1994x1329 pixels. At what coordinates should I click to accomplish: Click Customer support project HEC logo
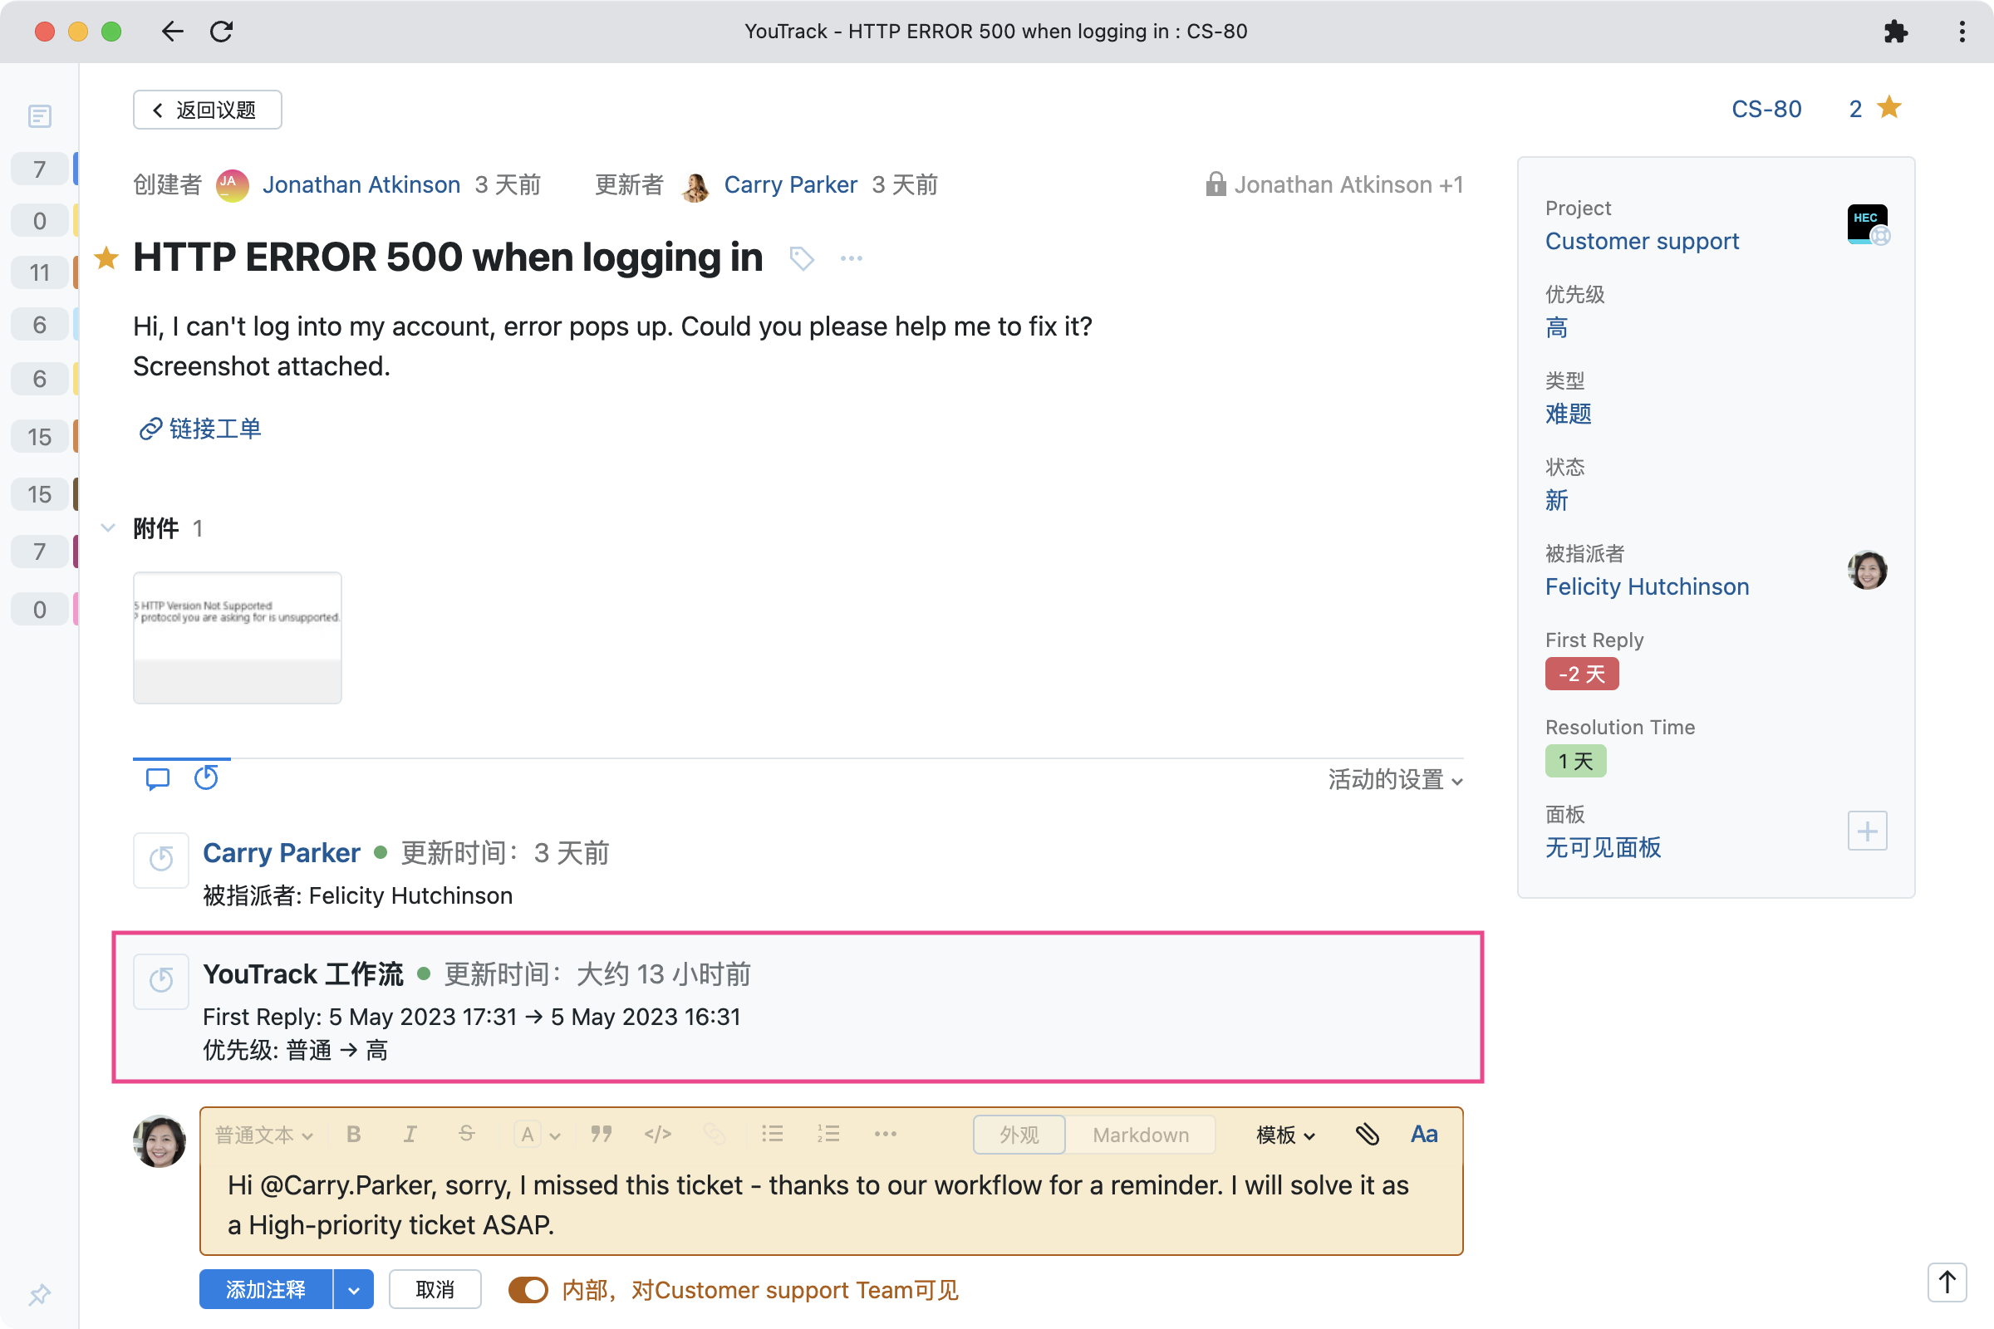pos(1868,223)
